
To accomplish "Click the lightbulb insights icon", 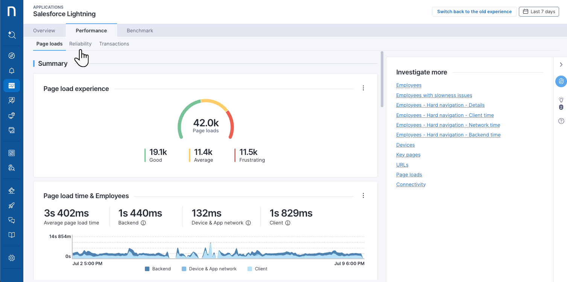I will pyautogui.click(x=561, y=100).
